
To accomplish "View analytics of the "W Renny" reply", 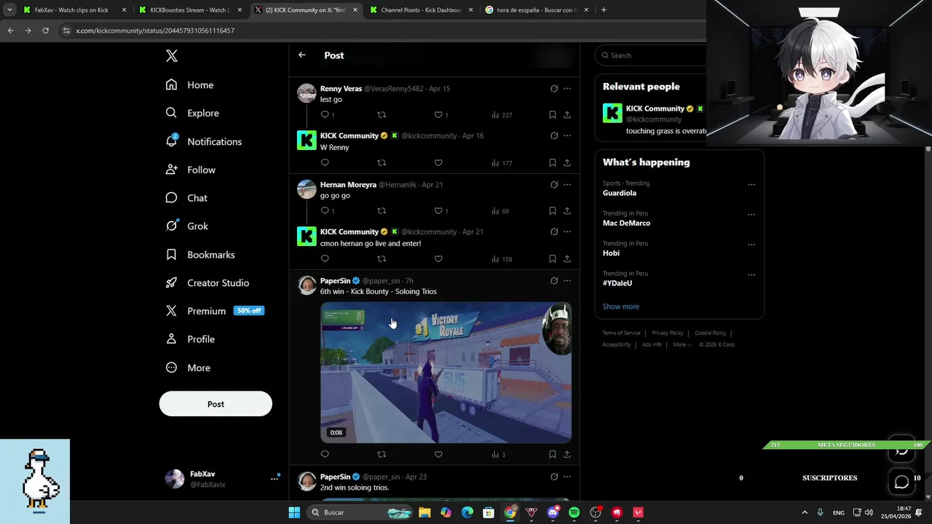I will click(502, 163).
